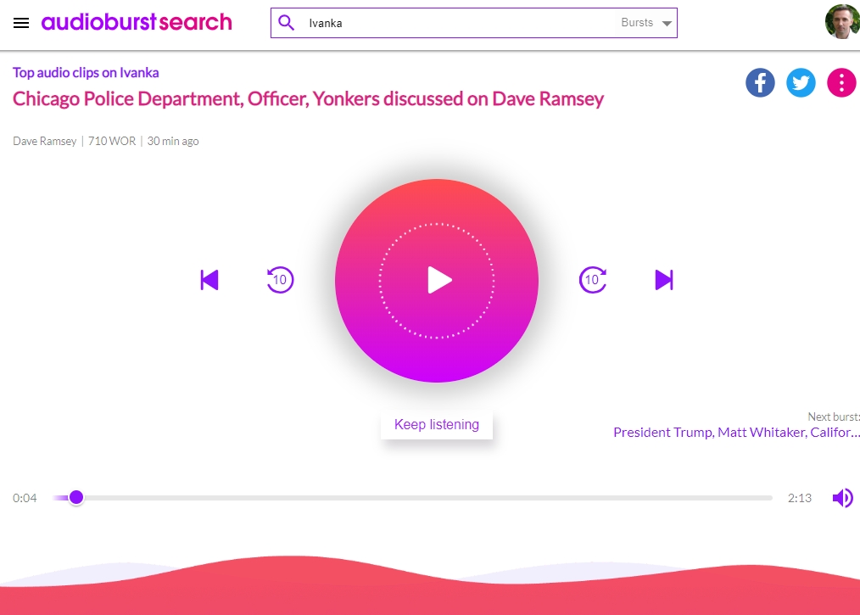
Task: Click the playback progress slider handle
Action: point(76,498)
